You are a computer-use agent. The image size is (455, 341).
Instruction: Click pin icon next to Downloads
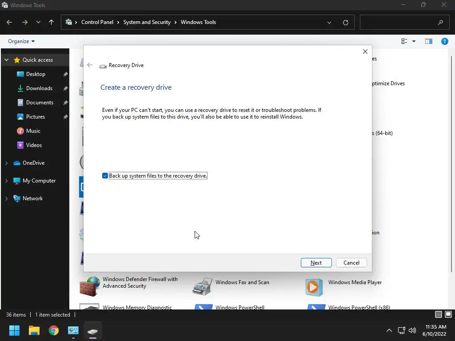pos(65,88)
